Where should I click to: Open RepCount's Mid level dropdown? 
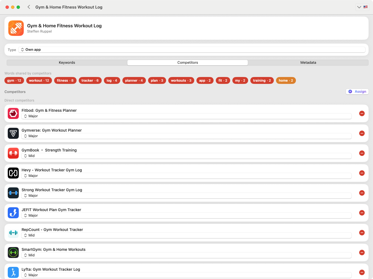point(187,235)
